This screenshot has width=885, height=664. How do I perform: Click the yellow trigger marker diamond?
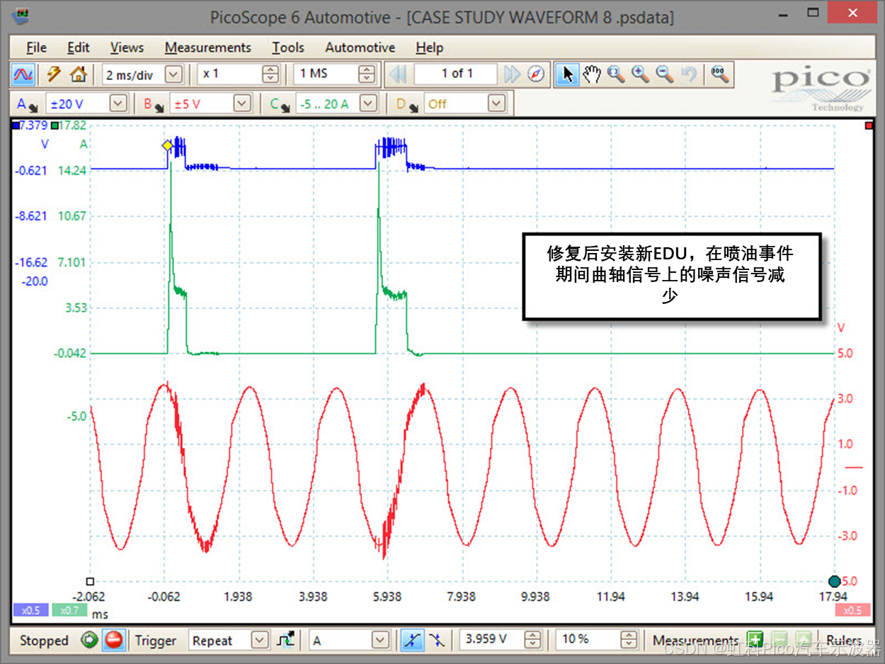[167, 145]
